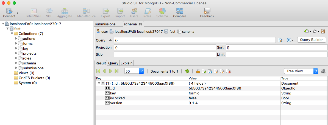Click the add document icon
Image resolution: width=328 pixels, height=125 pixels.
tap(204, 71)
